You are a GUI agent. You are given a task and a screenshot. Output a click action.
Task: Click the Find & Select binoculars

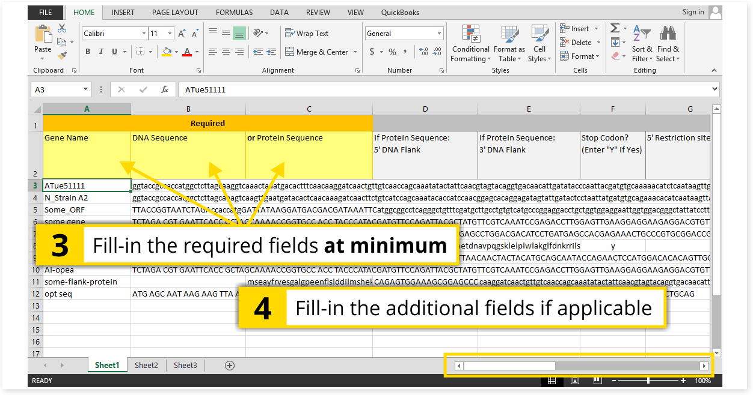[x=668, y=44]
